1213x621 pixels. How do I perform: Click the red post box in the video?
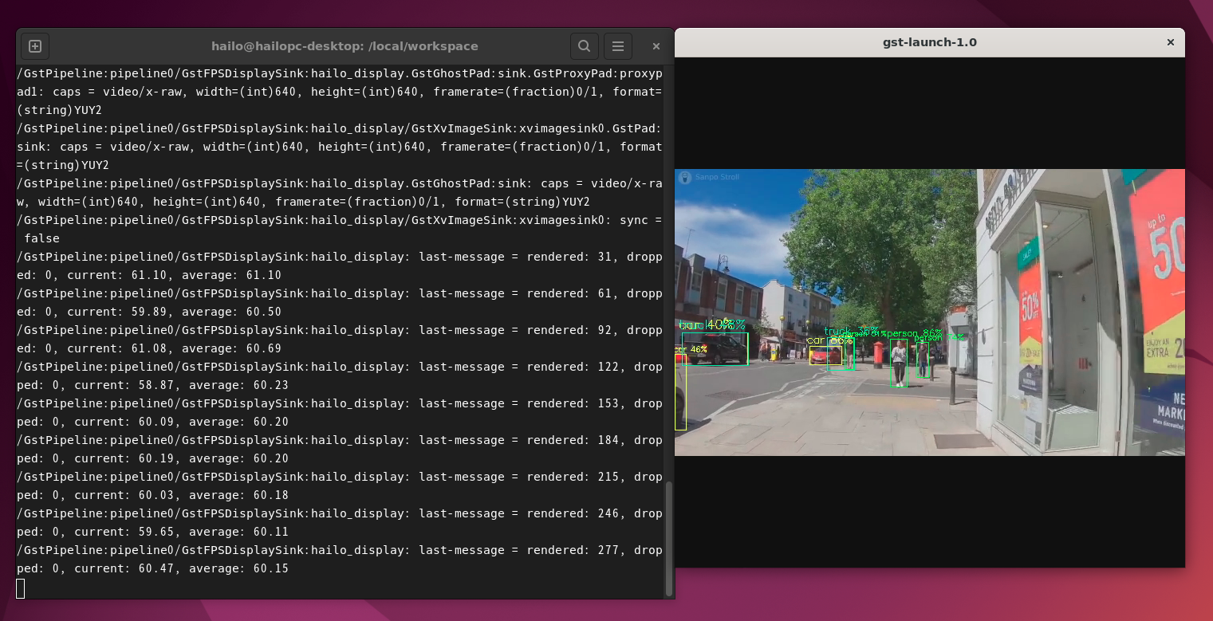pos(879,352)
